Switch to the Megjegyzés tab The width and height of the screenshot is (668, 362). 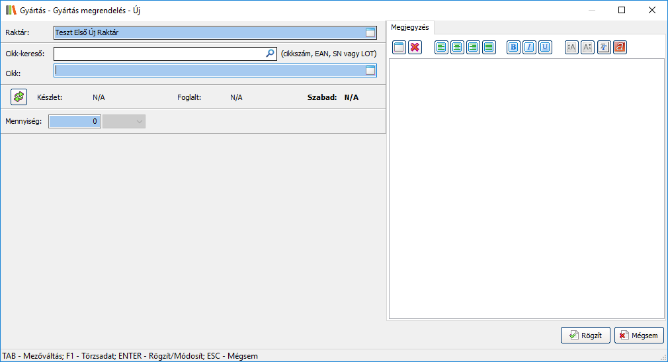[410, 27]
